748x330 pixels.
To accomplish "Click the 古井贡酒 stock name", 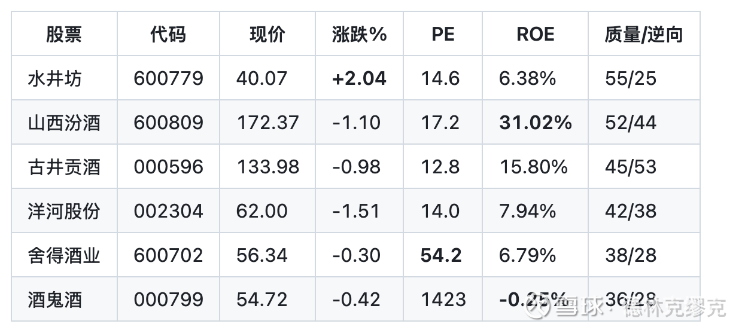I will click(x=64, y=167).
